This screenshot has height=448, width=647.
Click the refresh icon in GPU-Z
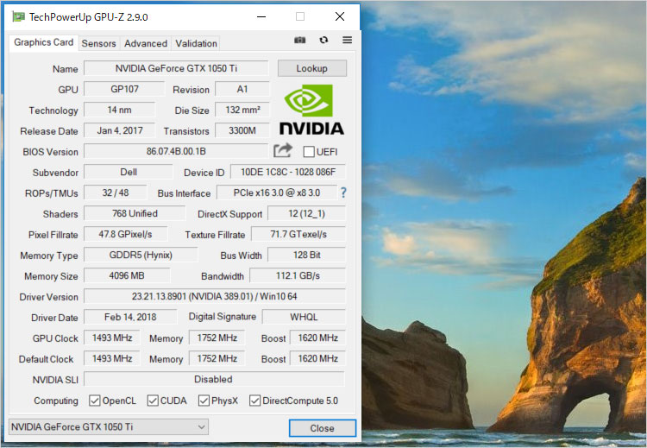tap(323, 40)
